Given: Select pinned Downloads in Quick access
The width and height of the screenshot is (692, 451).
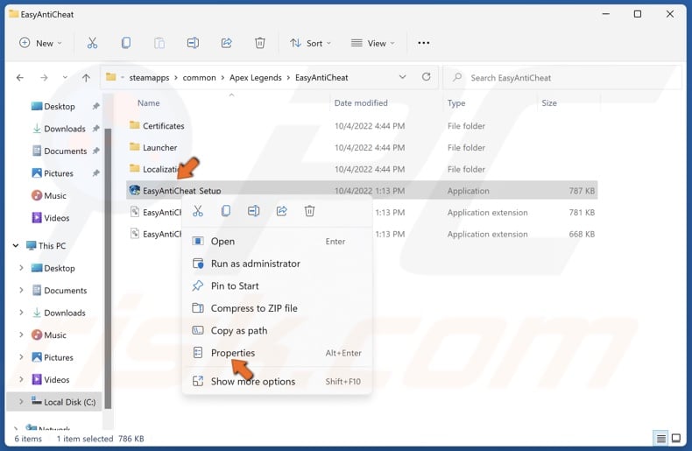Looking at the screenshot, I should (57, 129).
